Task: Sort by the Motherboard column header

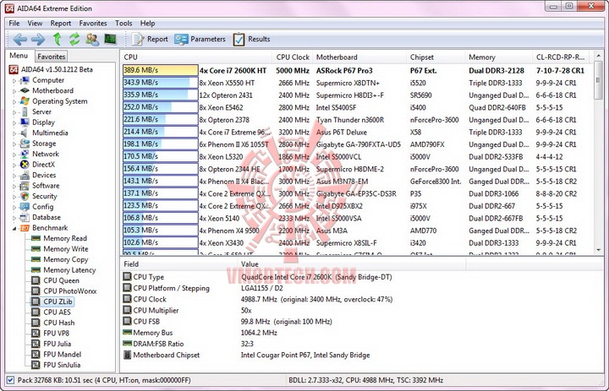Action: (359, 57)
